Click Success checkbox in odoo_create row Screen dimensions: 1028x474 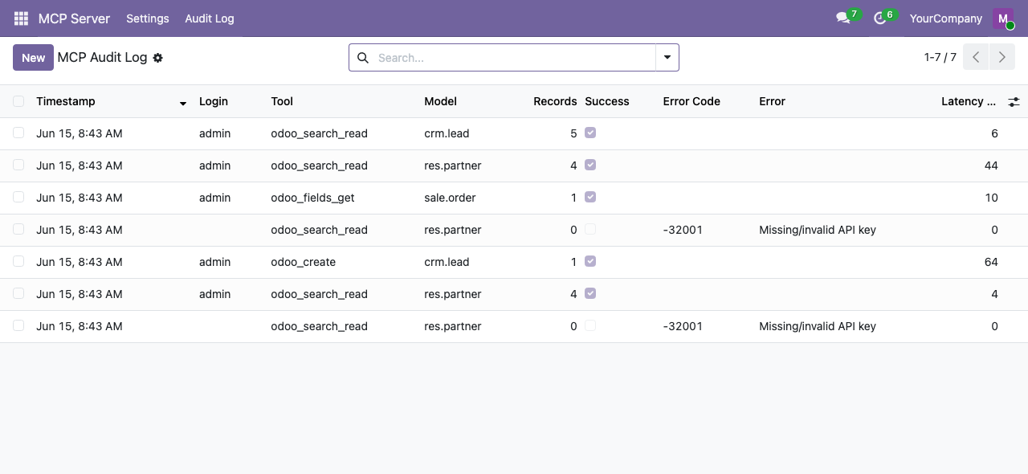590,261
